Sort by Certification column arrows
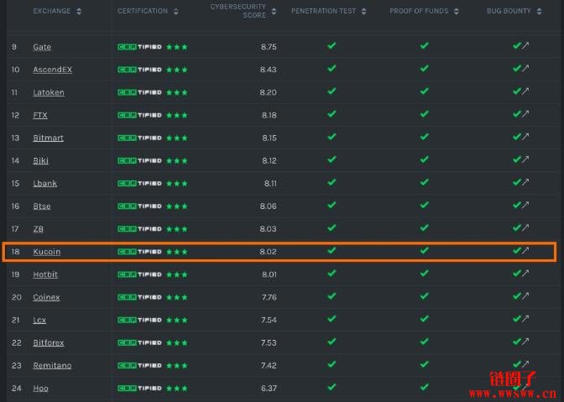This screenshot has height=402, width=564. pos(175,11)
